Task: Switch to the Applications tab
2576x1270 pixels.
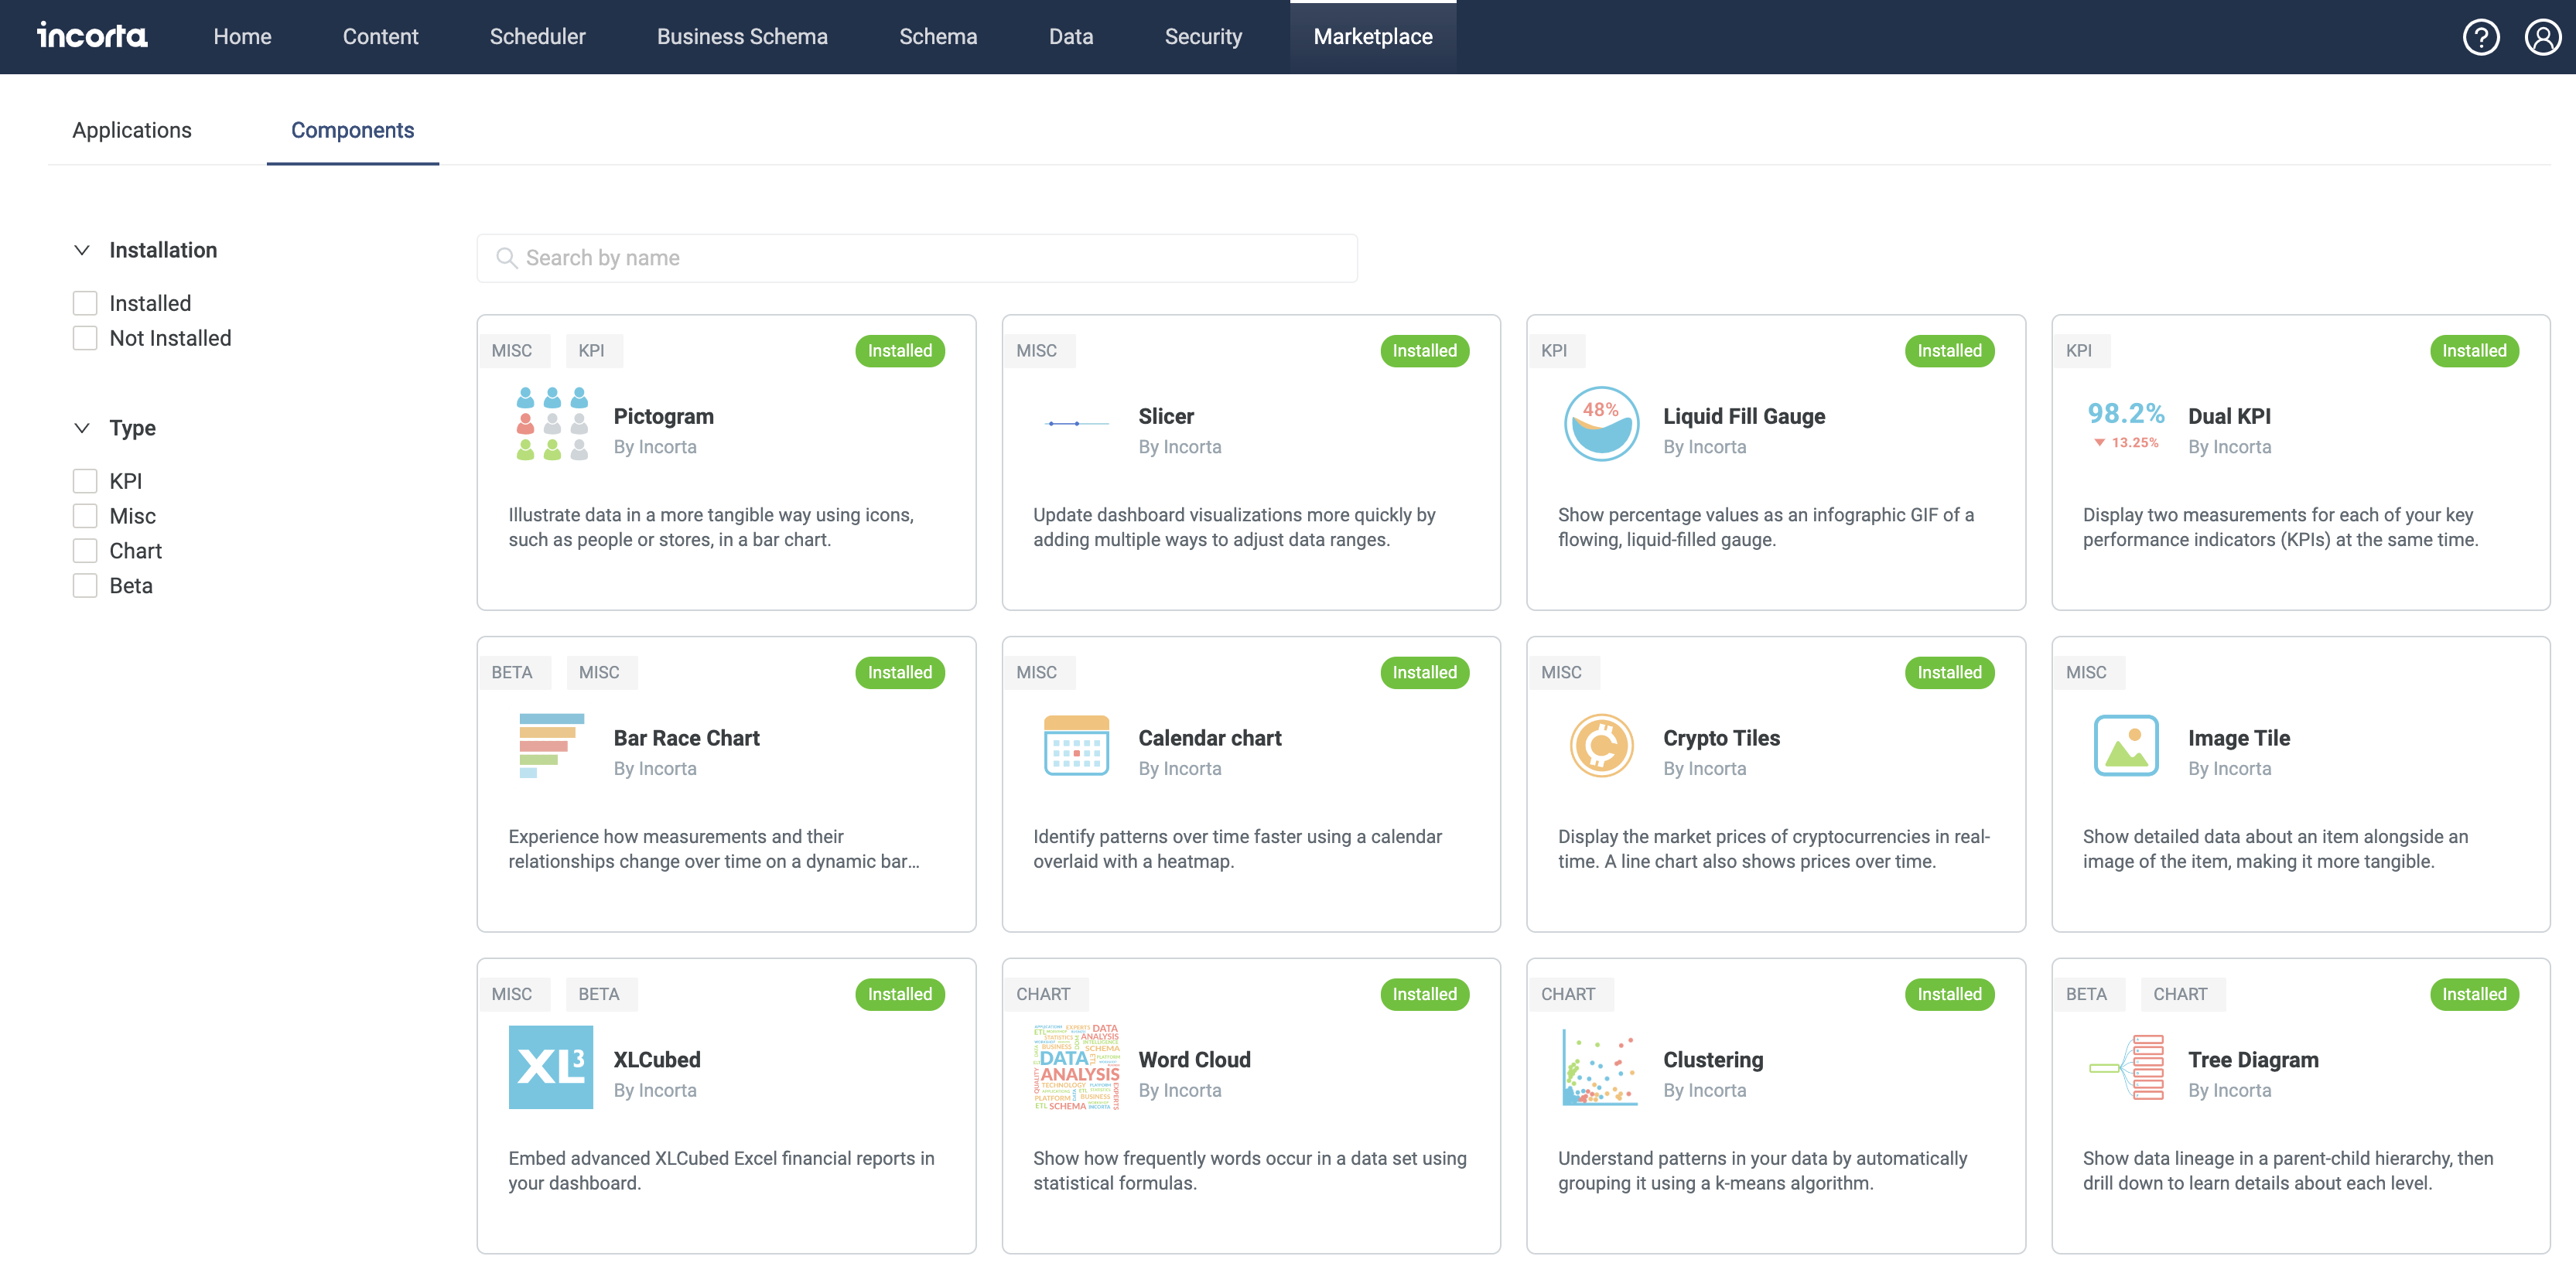Action: pyautogui.click(x=132, y=130)
